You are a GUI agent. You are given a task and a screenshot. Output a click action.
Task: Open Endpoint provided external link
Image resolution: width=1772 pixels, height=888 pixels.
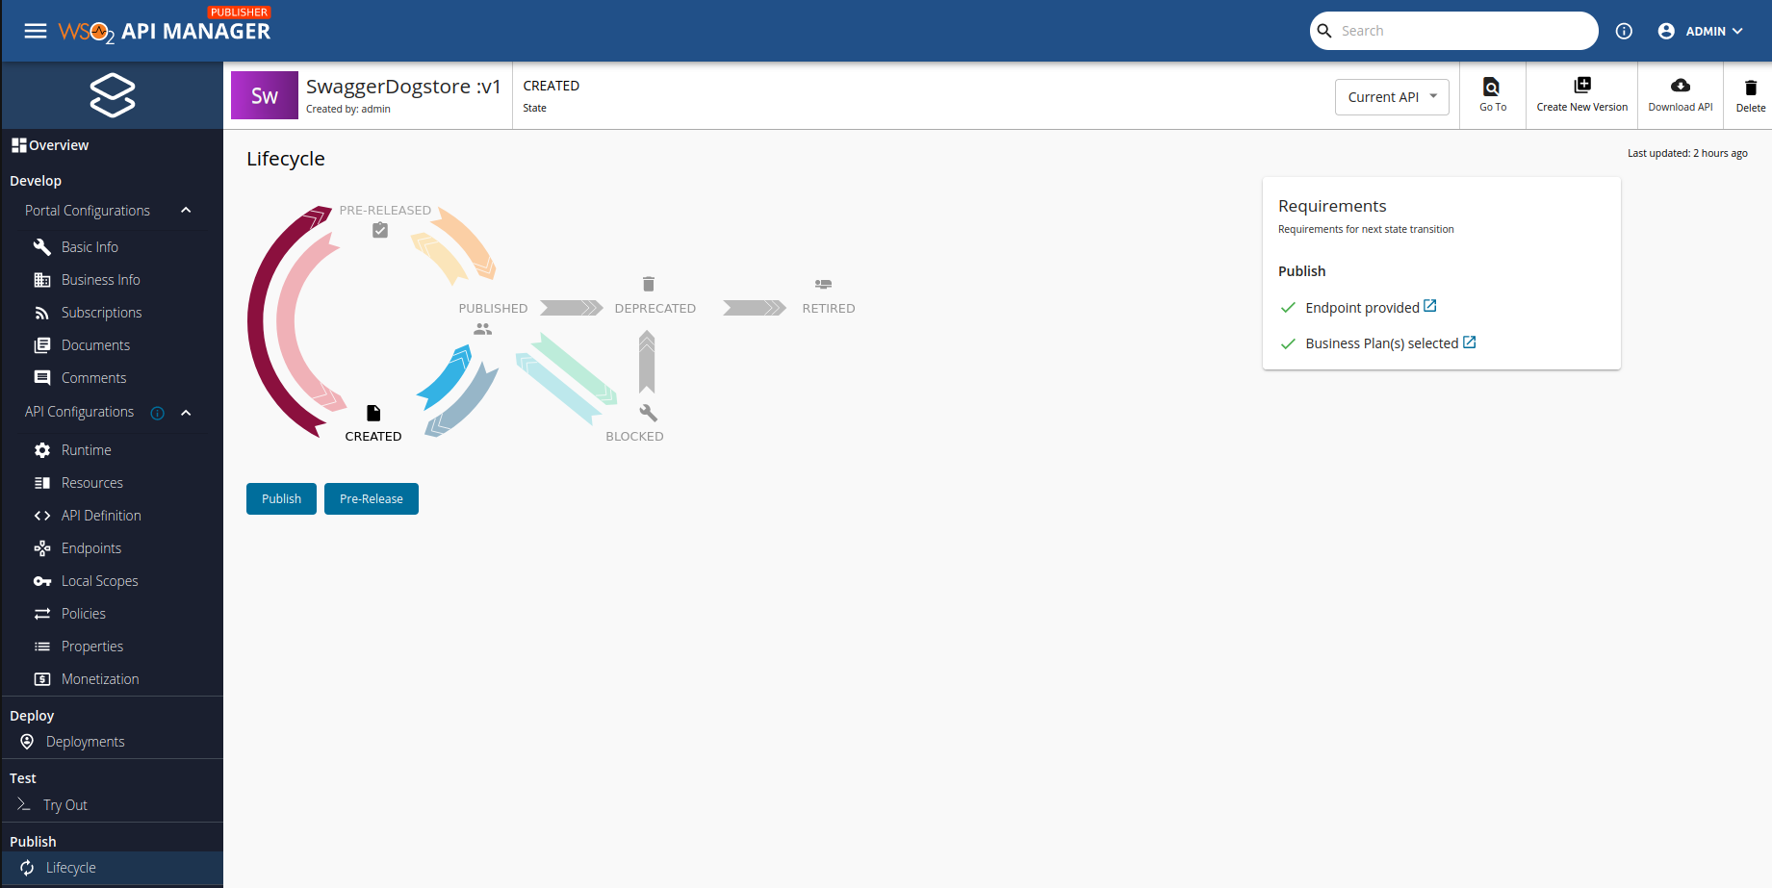1430,306
